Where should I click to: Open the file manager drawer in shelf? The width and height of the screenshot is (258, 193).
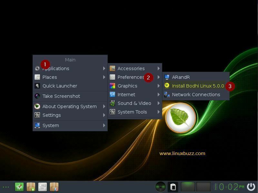(x=43, y=187)
